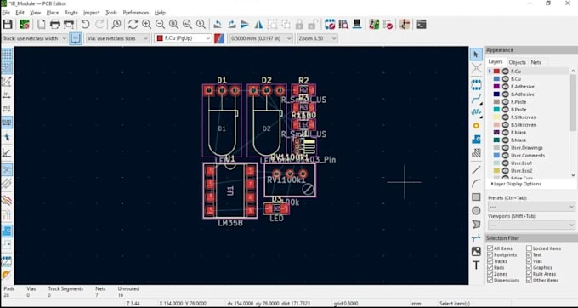578x308 pixels.
Task: Open Board Setup icon in top toolbar
Action: click(25, 25)
